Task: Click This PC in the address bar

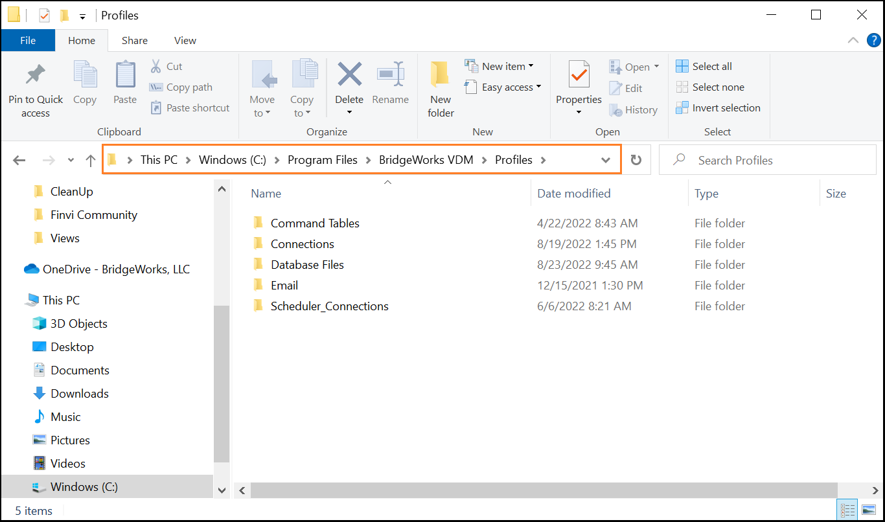Action: click(159, 160)
